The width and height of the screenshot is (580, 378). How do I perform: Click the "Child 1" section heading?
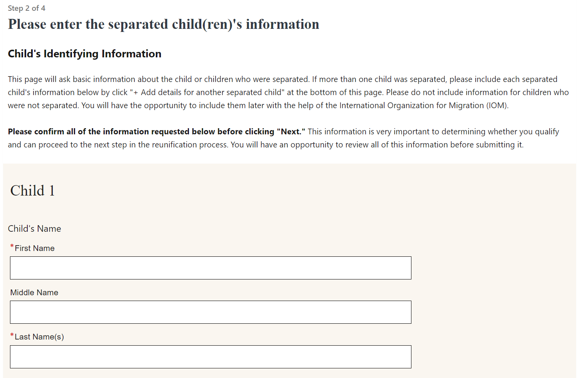(x=33, y=191)
